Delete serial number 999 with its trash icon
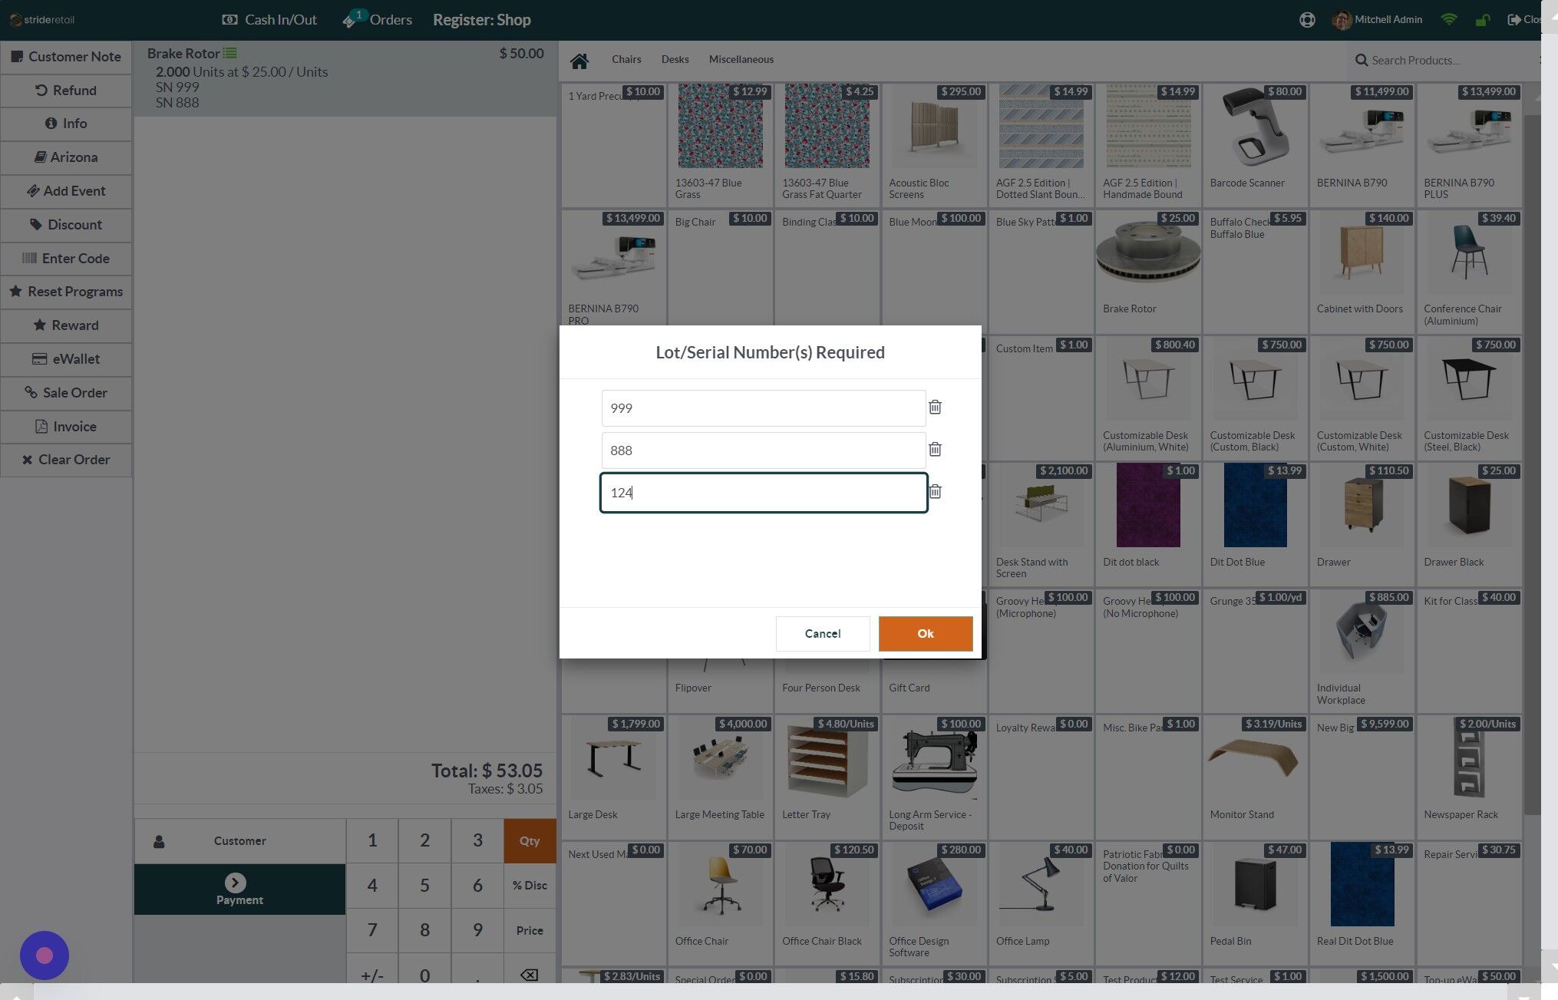The width and height of the screenshot is (1558, 1000). 935,408
